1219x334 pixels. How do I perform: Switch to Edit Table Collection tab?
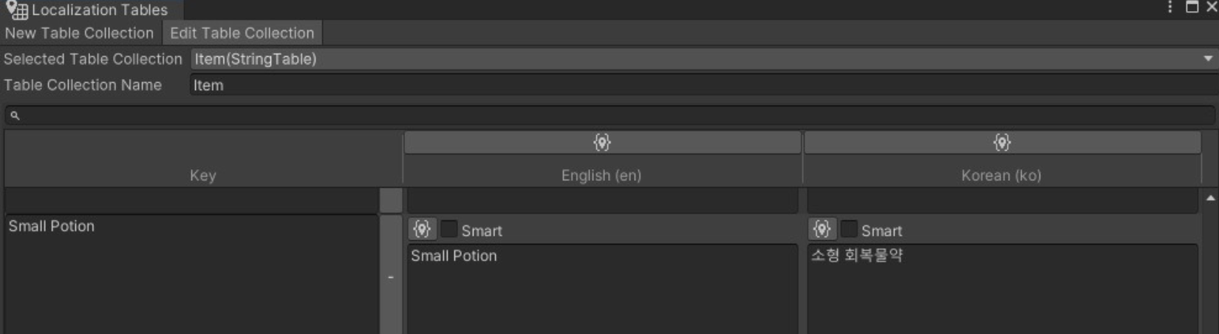242,33
